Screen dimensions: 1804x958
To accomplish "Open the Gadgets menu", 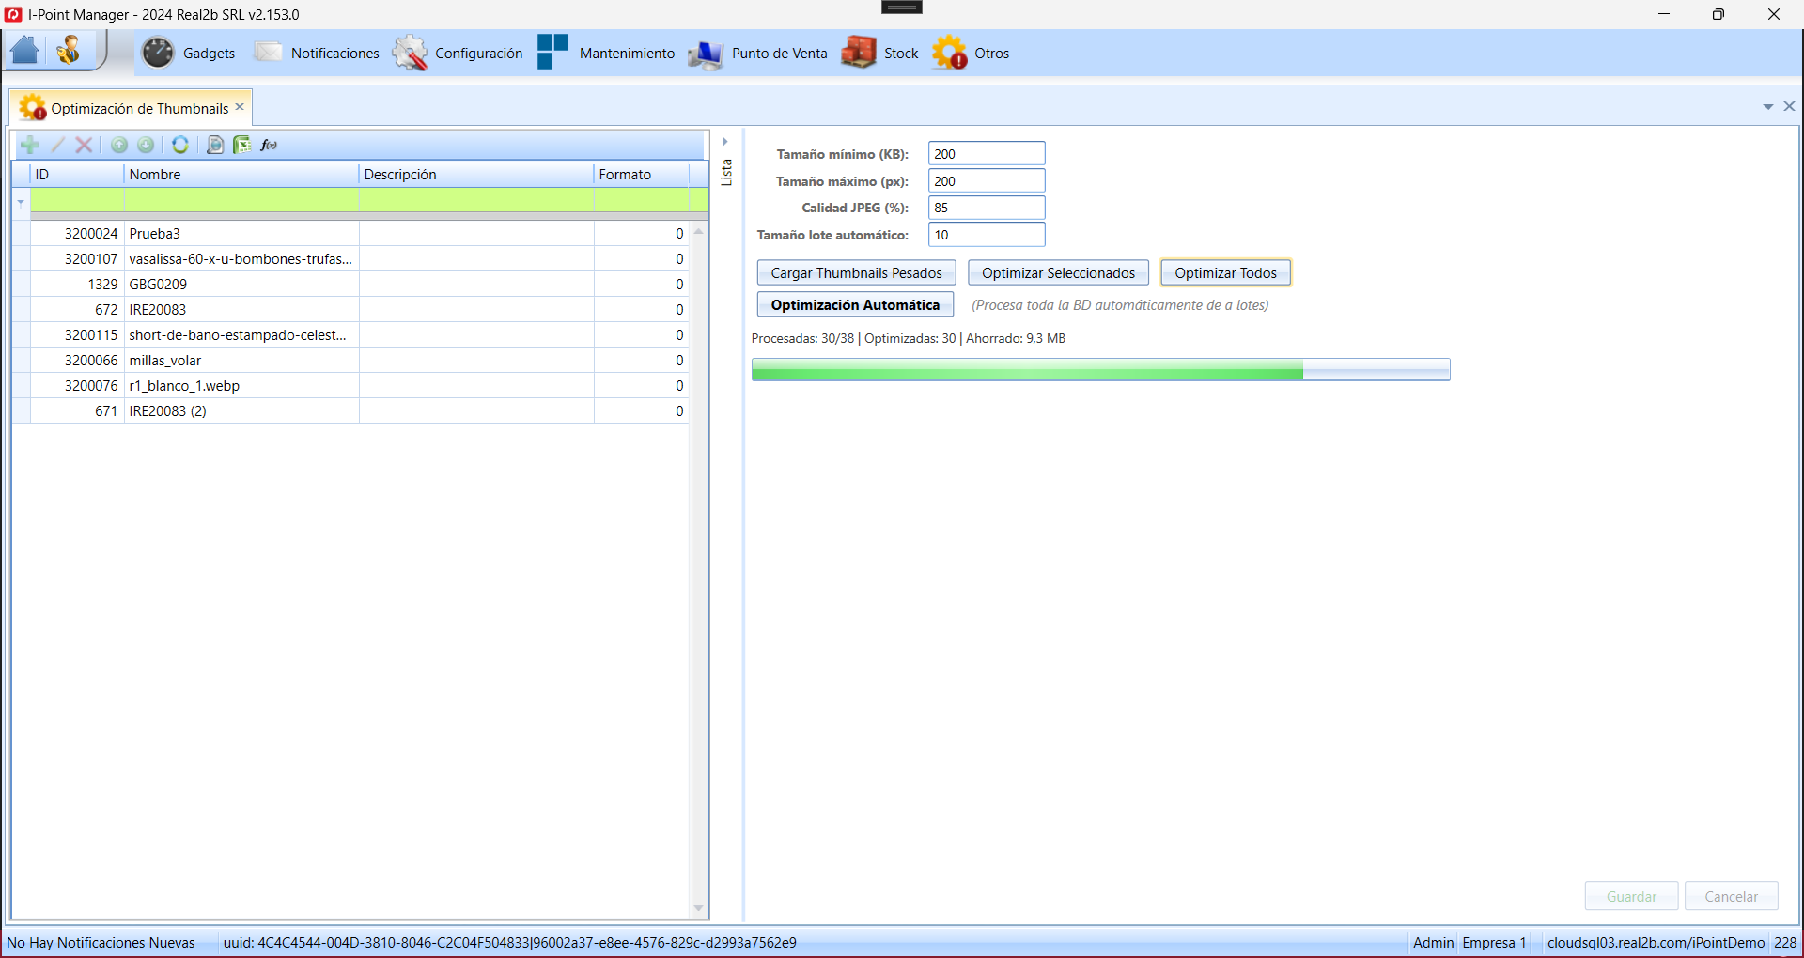I will (x=209, y=54).
